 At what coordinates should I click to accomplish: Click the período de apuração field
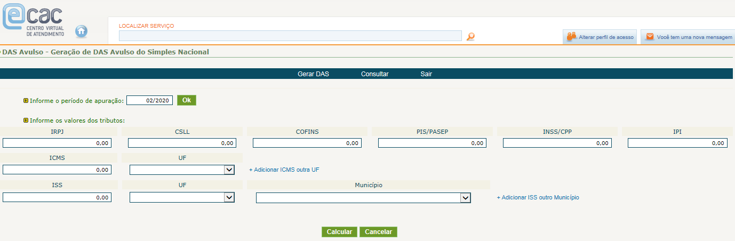tap(149, 100)
